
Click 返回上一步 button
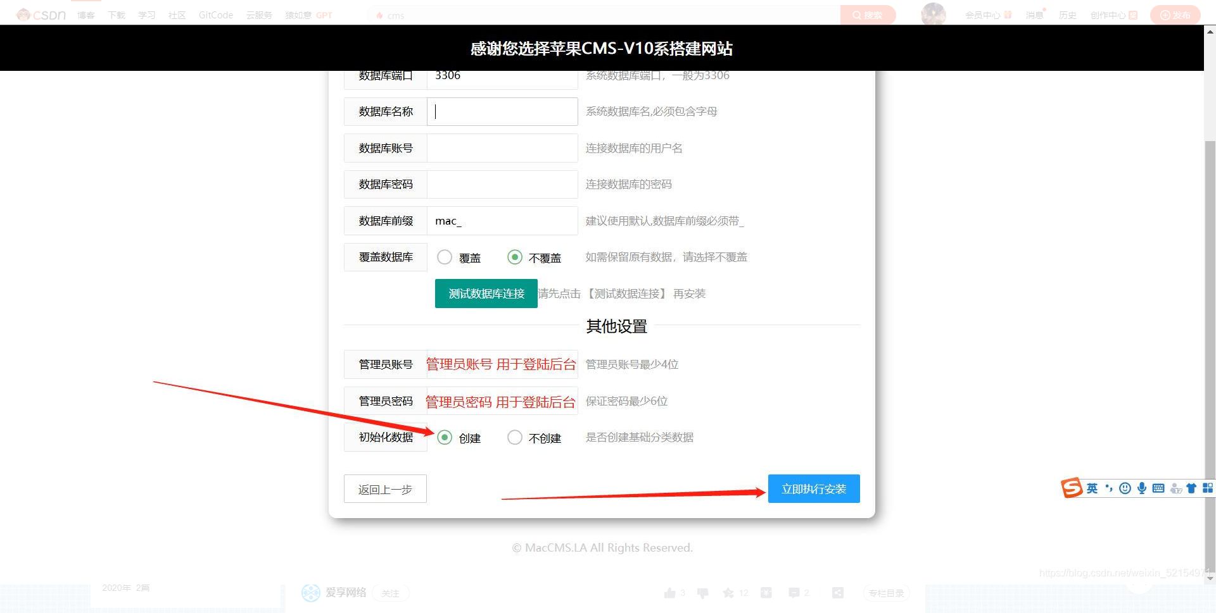(385, 489)
